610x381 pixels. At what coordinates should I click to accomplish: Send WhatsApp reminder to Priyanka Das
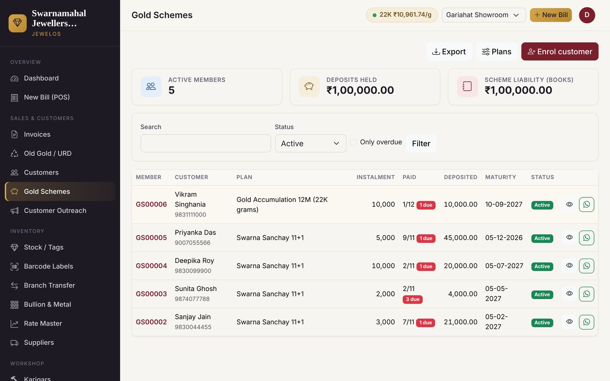(x=586, y=238)
